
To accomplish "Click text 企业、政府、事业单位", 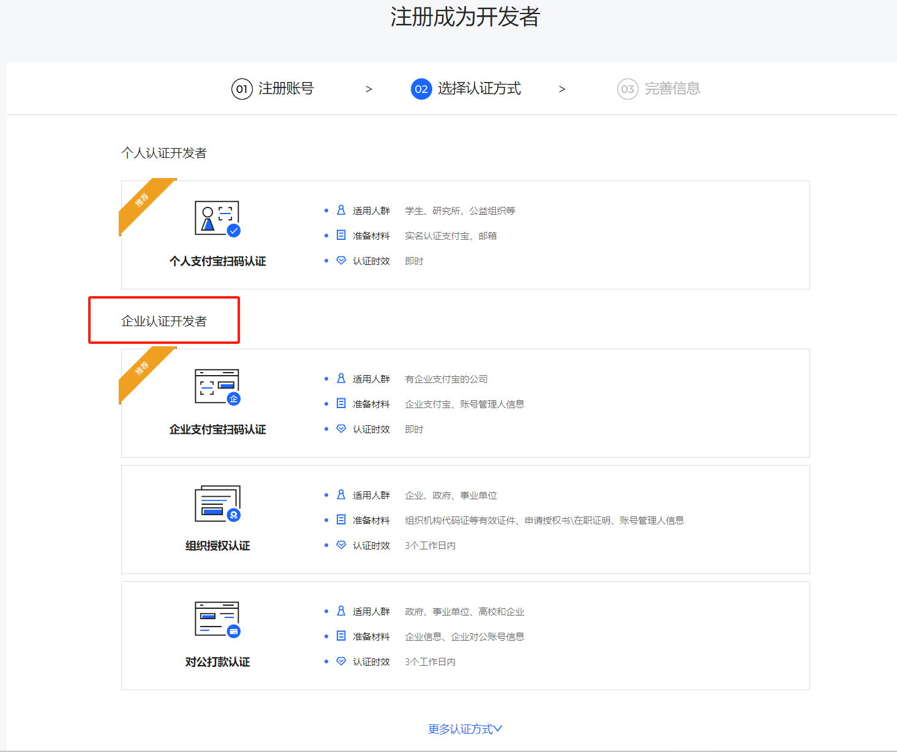I will point(451,495).
